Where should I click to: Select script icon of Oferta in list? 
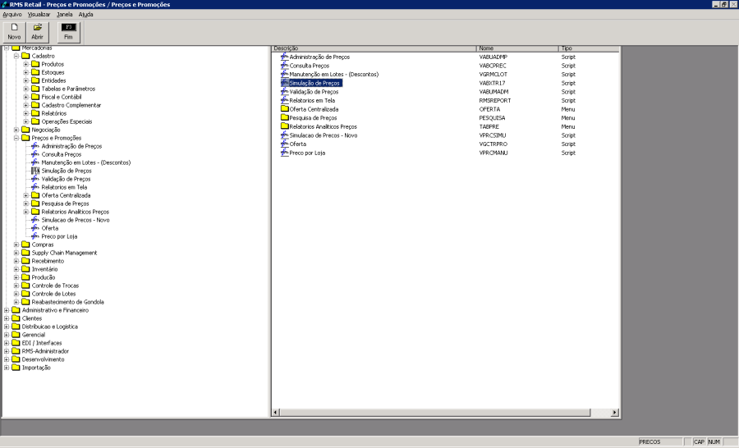(x=285, y=144)
